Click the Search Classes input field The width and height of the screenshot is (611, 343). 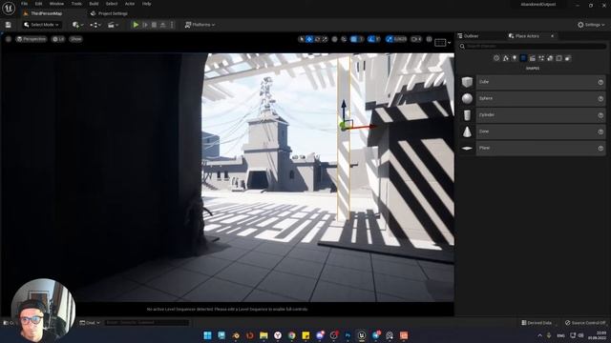(x=533, y=47)
